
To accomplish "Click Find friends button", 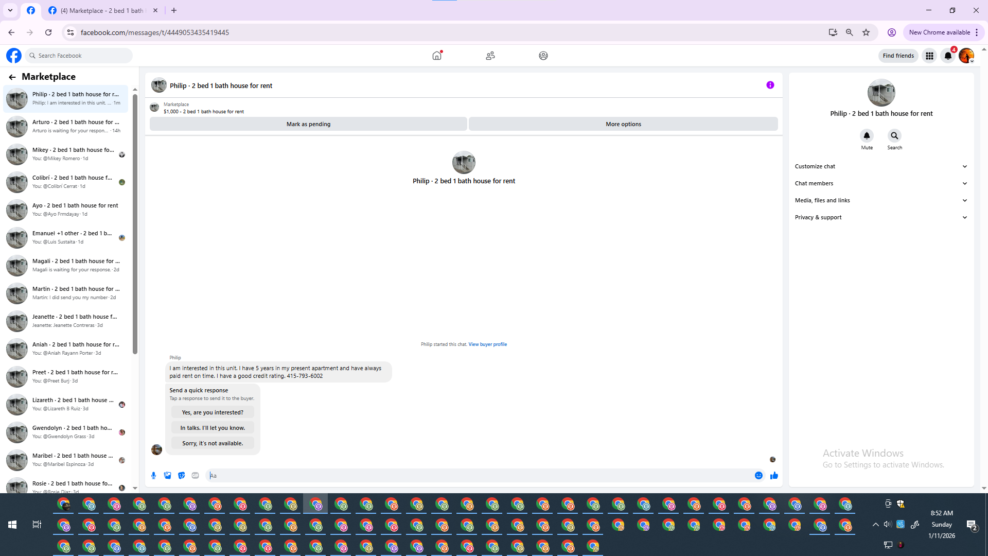I will coord(898,56).
